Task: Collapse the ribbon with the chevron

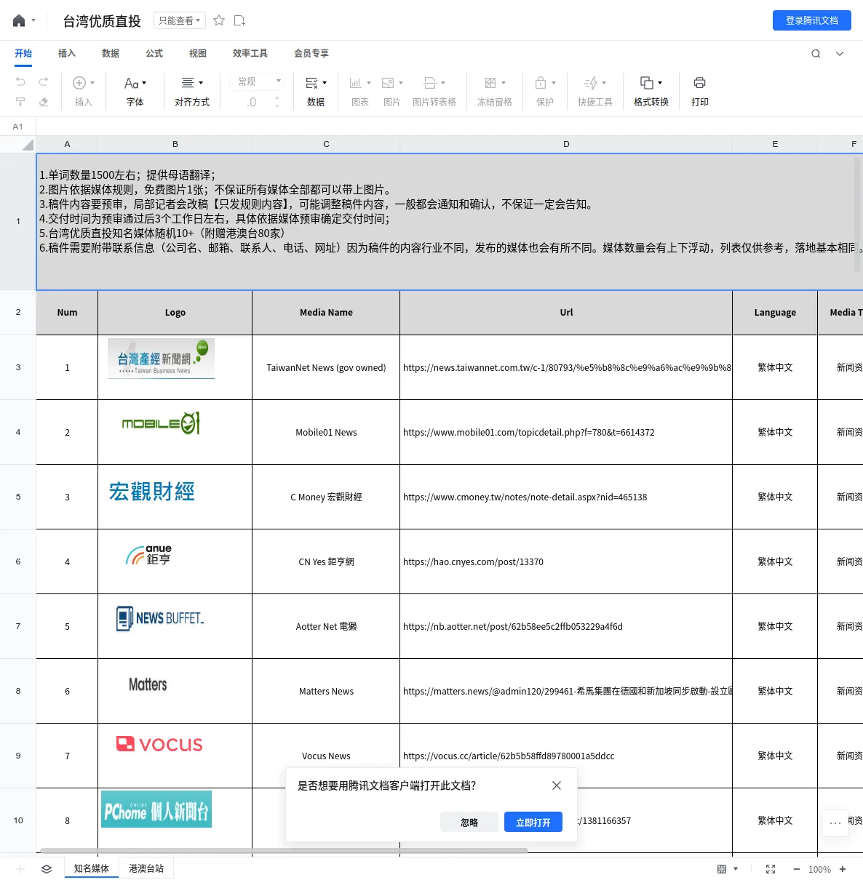Action: point(840,53)
